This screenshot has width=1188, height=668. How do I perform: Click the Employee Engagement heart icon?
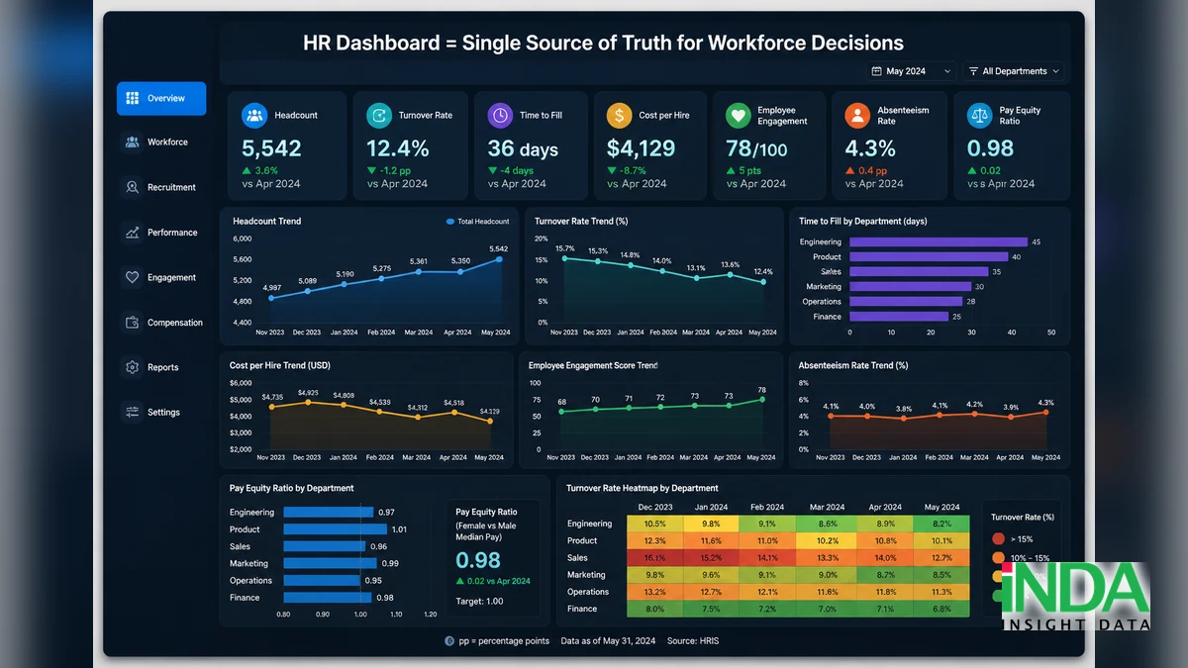pyautogui.click(x=739, y=116)
